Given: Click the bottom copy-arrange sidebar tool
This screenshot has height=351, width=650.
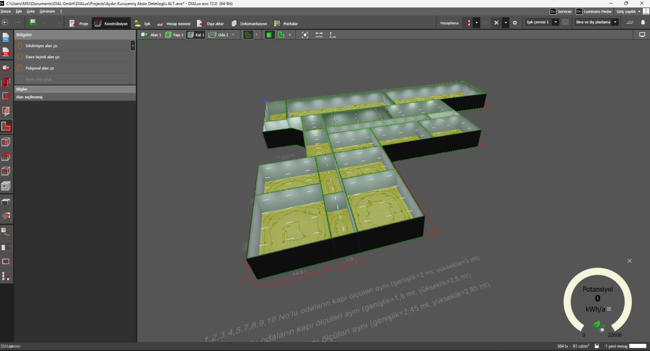Looking at the screenshot, I should (6, 276).
